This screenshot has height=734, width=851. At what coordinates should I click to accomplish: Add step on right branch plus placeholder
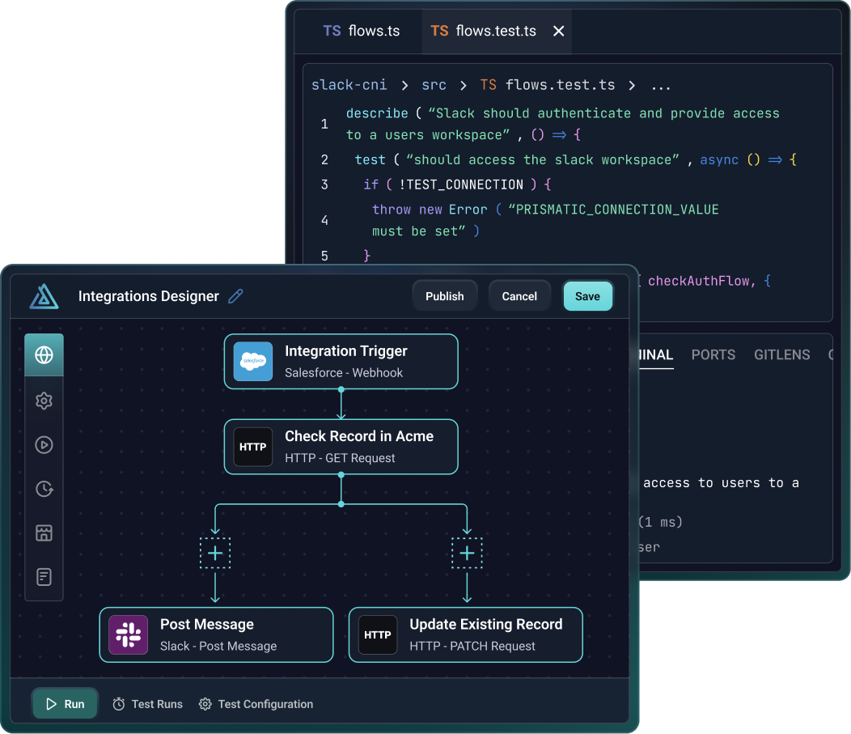point(468,554)
